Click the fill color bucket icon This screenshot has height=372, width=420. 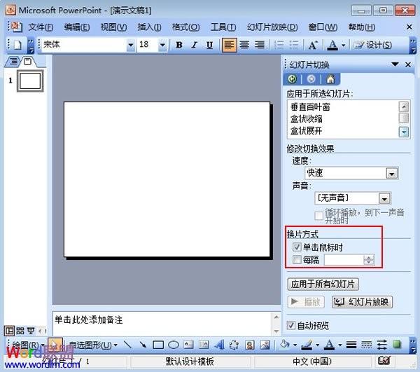point(284,344)
